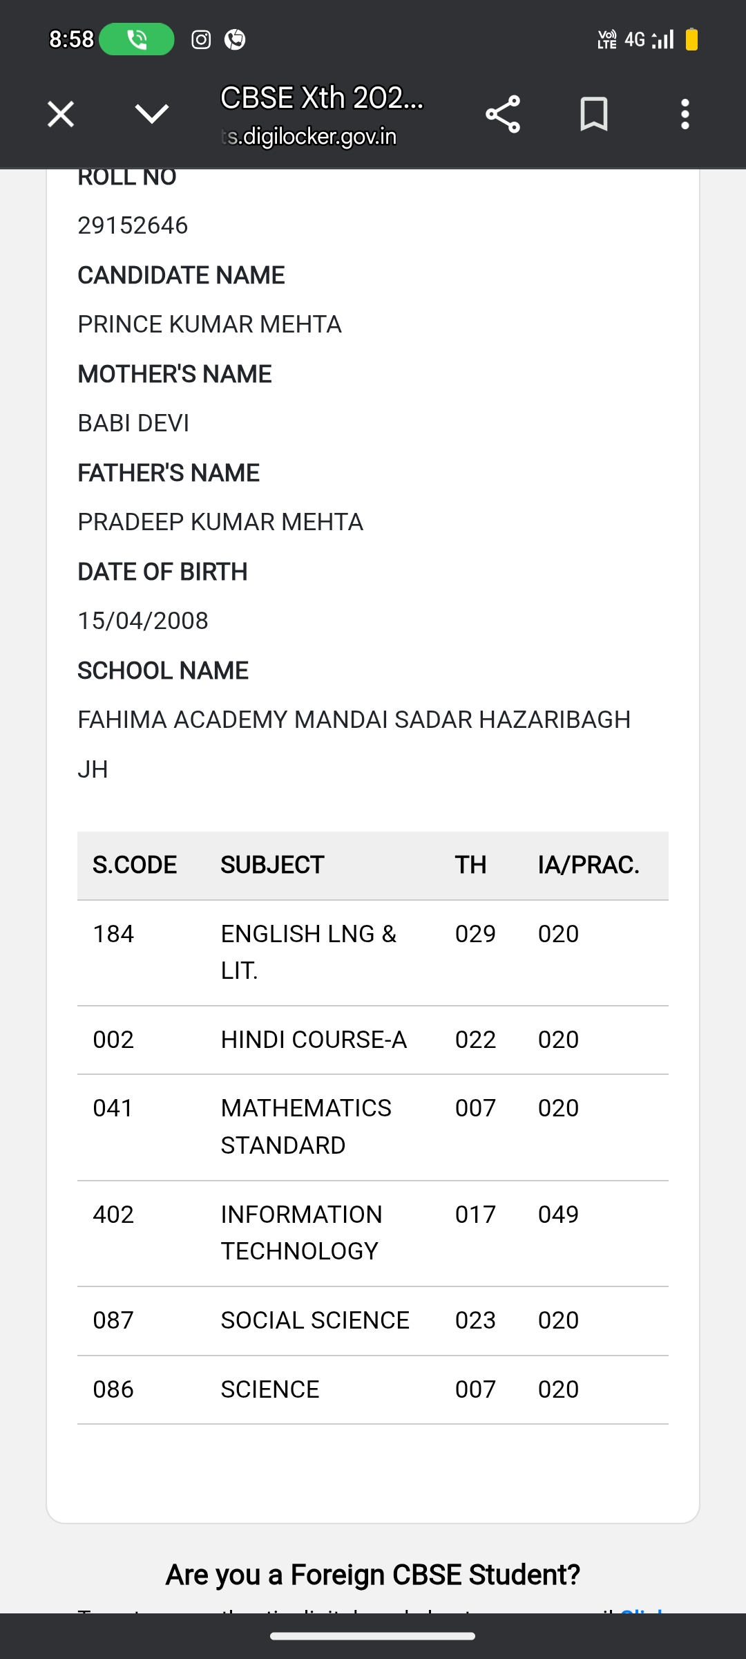The width and height of the screenshot is (746, 1659).
Task: Tap the 4G signal strength icon
Action: 649,39
